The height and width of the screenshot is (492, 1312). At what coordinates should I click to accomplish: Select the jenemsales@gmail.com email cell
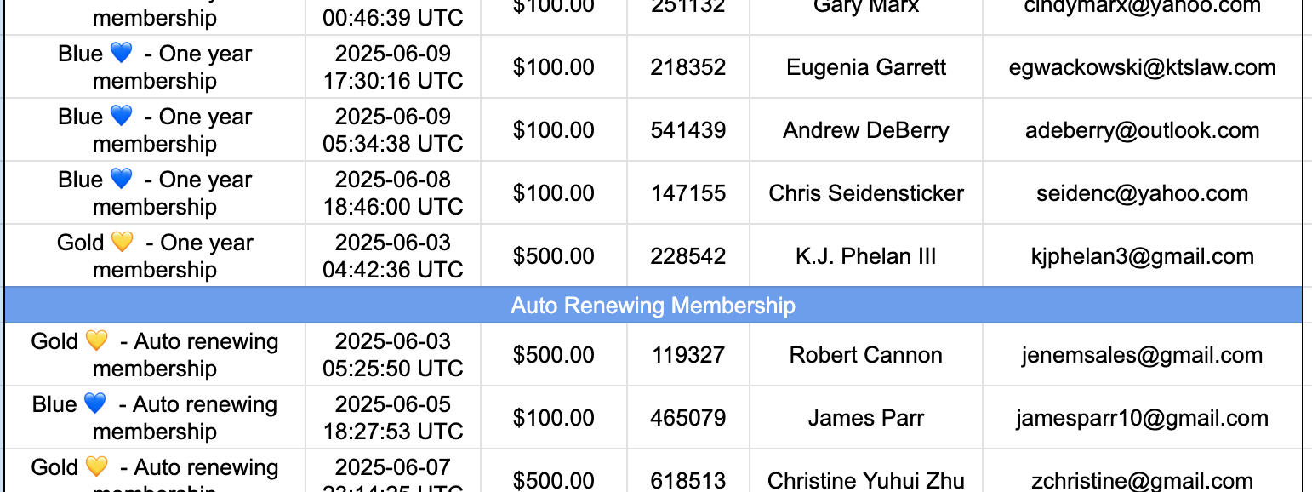[1142, 355]
